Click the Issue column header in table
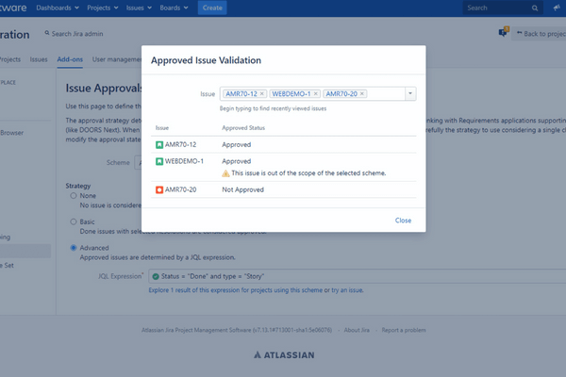 162,128
